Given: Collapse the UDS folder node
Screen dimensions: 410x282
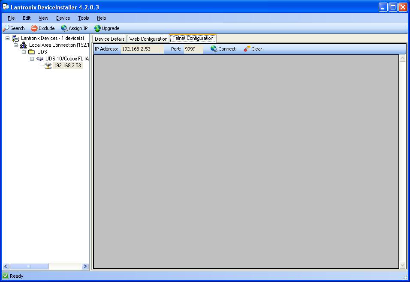Looking at the screenshot, I should tap(24, 52).
